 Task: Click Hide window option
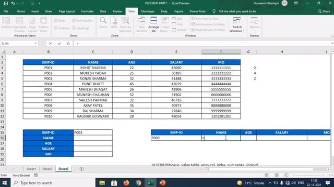click(x=177, y=24)
